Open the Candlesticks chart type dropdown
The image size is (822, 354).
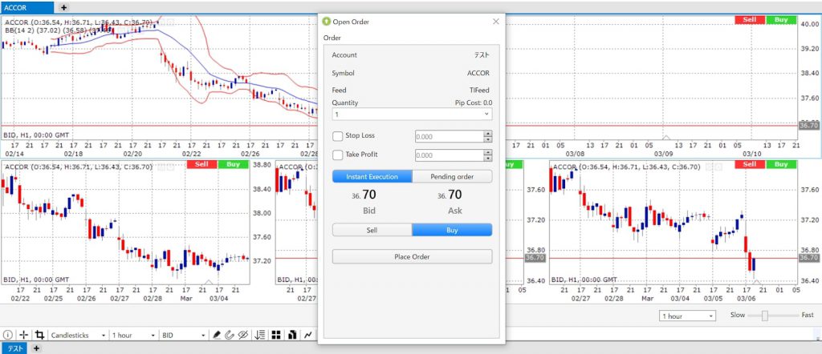78,335
